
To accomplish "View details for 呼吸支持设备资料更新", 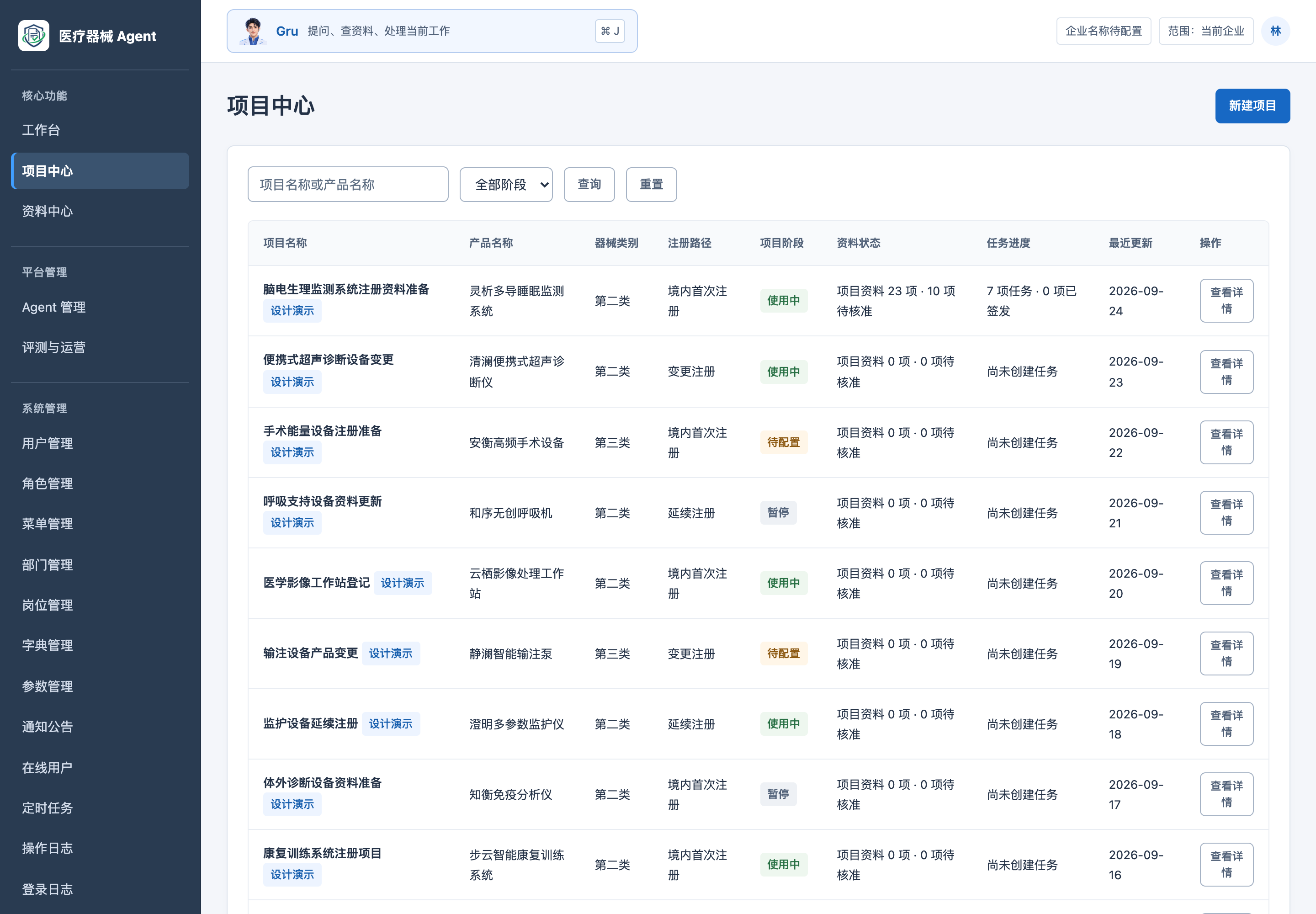I will click(x=1226, y=513).
